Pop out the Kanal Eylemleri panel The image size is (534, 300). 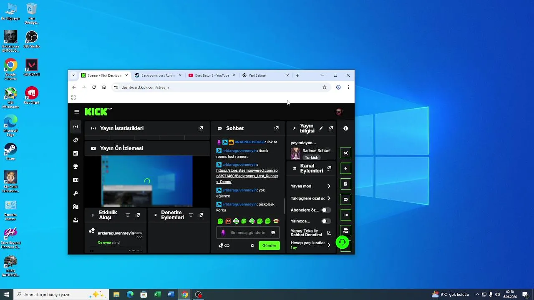click(x=329, y=168)
